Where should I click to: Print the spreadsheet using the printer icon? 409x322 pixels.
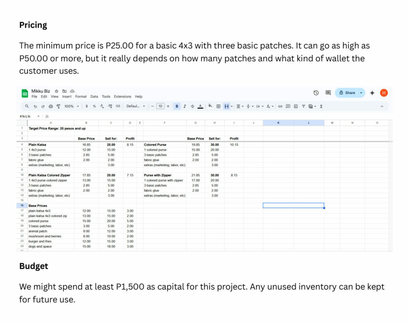point(51,106)
